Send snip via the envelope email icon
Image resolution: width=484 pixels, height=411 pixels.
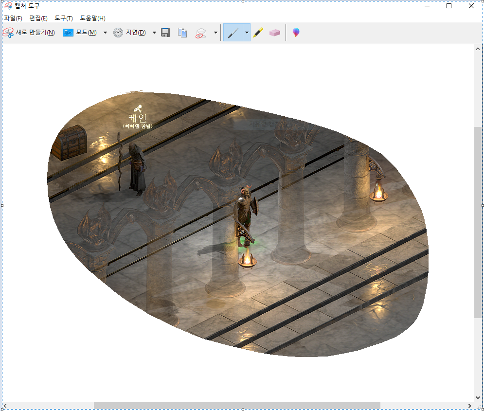tap(201, 33)
